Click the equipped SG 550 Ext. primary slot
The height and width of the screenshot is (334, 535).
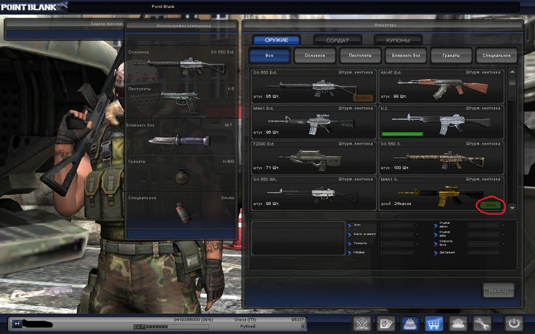click(181, 64)
